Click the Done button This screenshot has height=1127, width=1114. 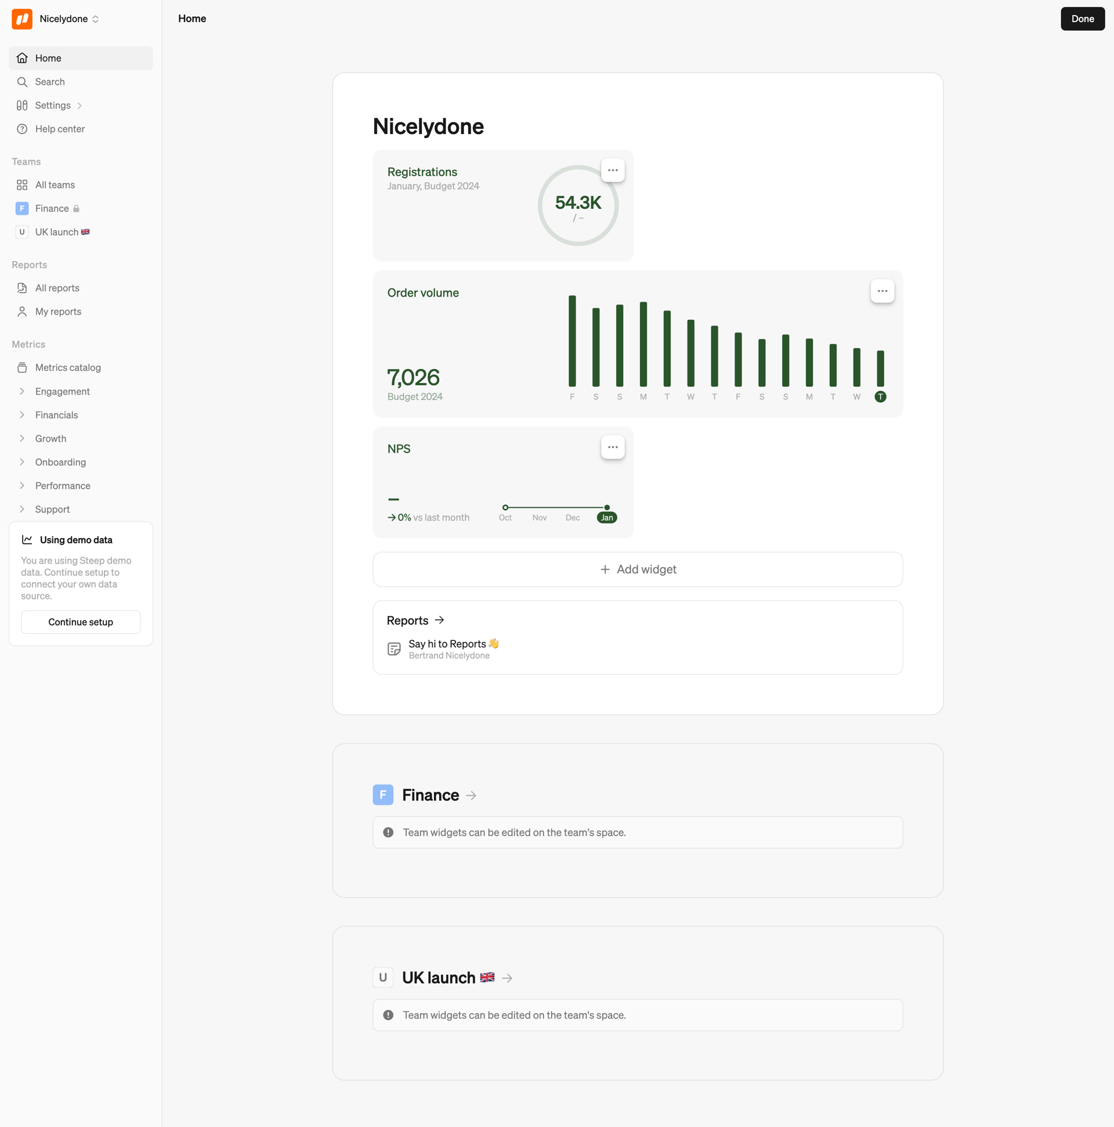tap(1083, 19)
